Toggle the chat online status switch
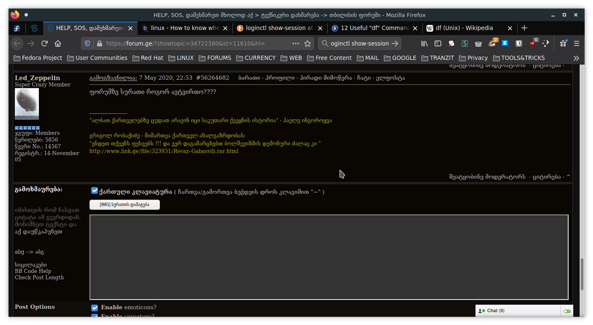The width and height of the screenshot is (593, 325). (567, 311)
